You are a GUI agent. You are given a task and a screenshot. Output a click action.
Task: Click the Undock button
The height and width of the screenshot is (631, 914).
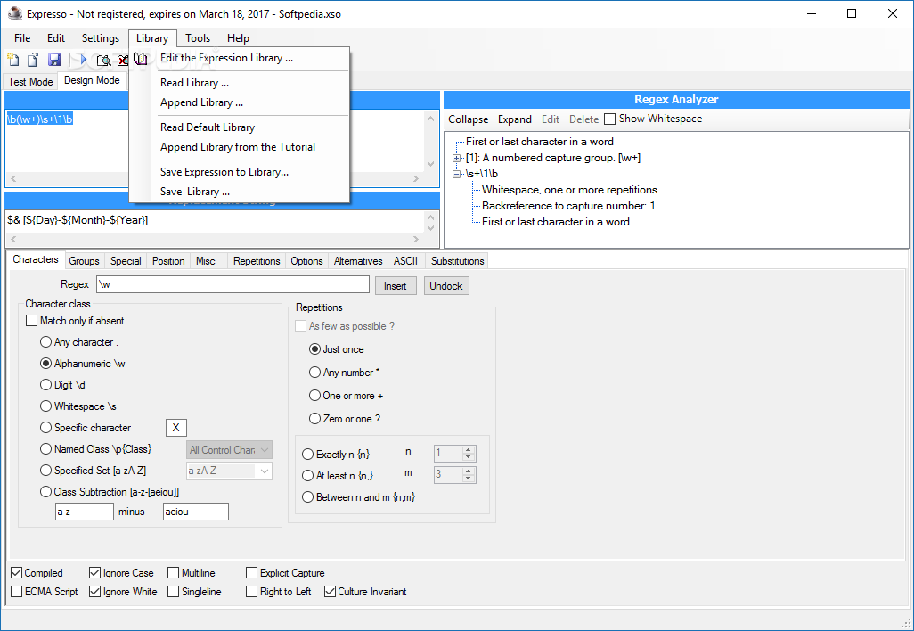(446, 286)
